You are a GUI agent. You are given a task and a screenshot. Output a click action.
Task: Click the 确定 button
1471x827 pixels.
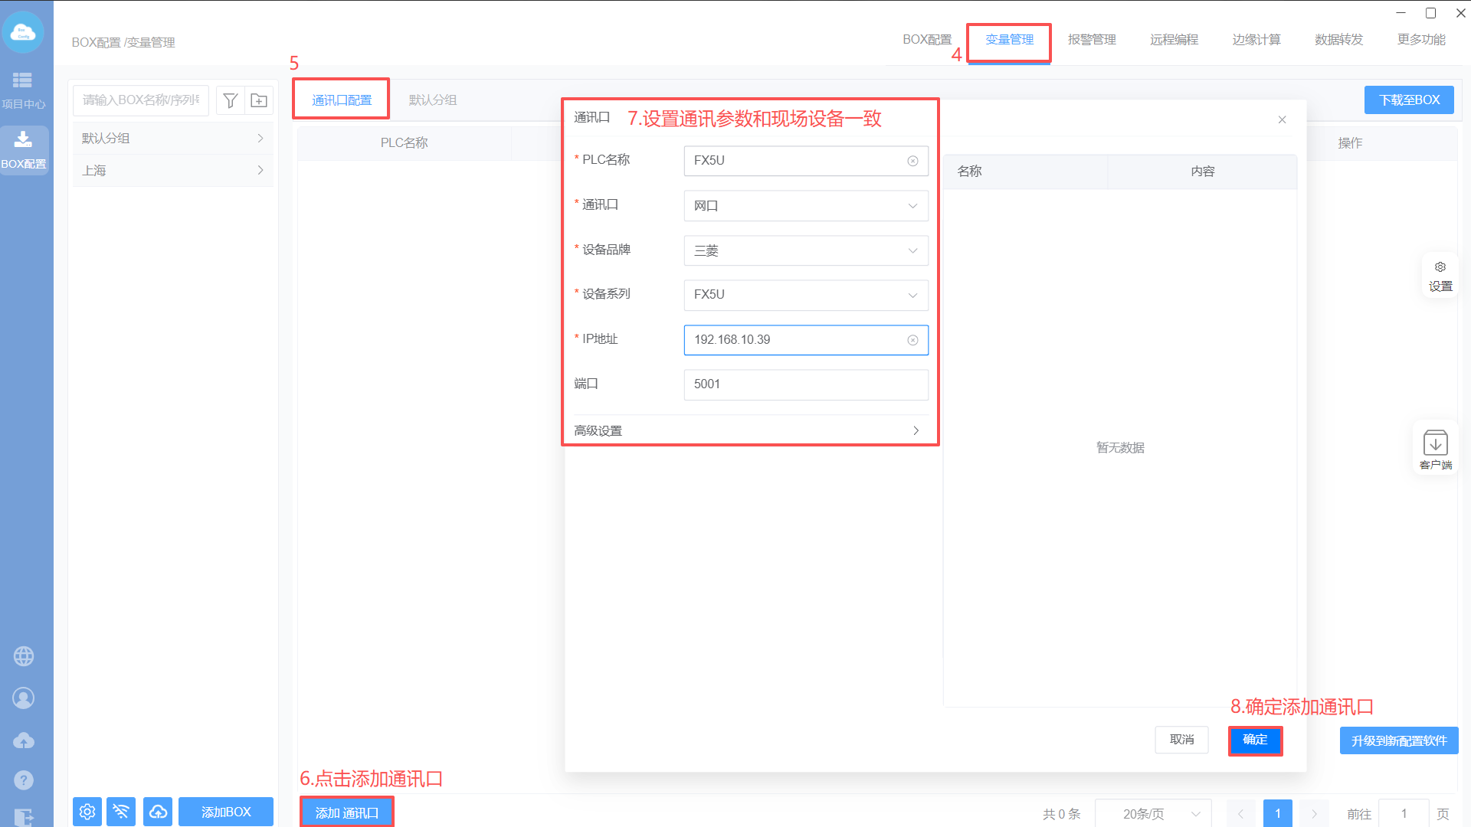click(1255, 740)
